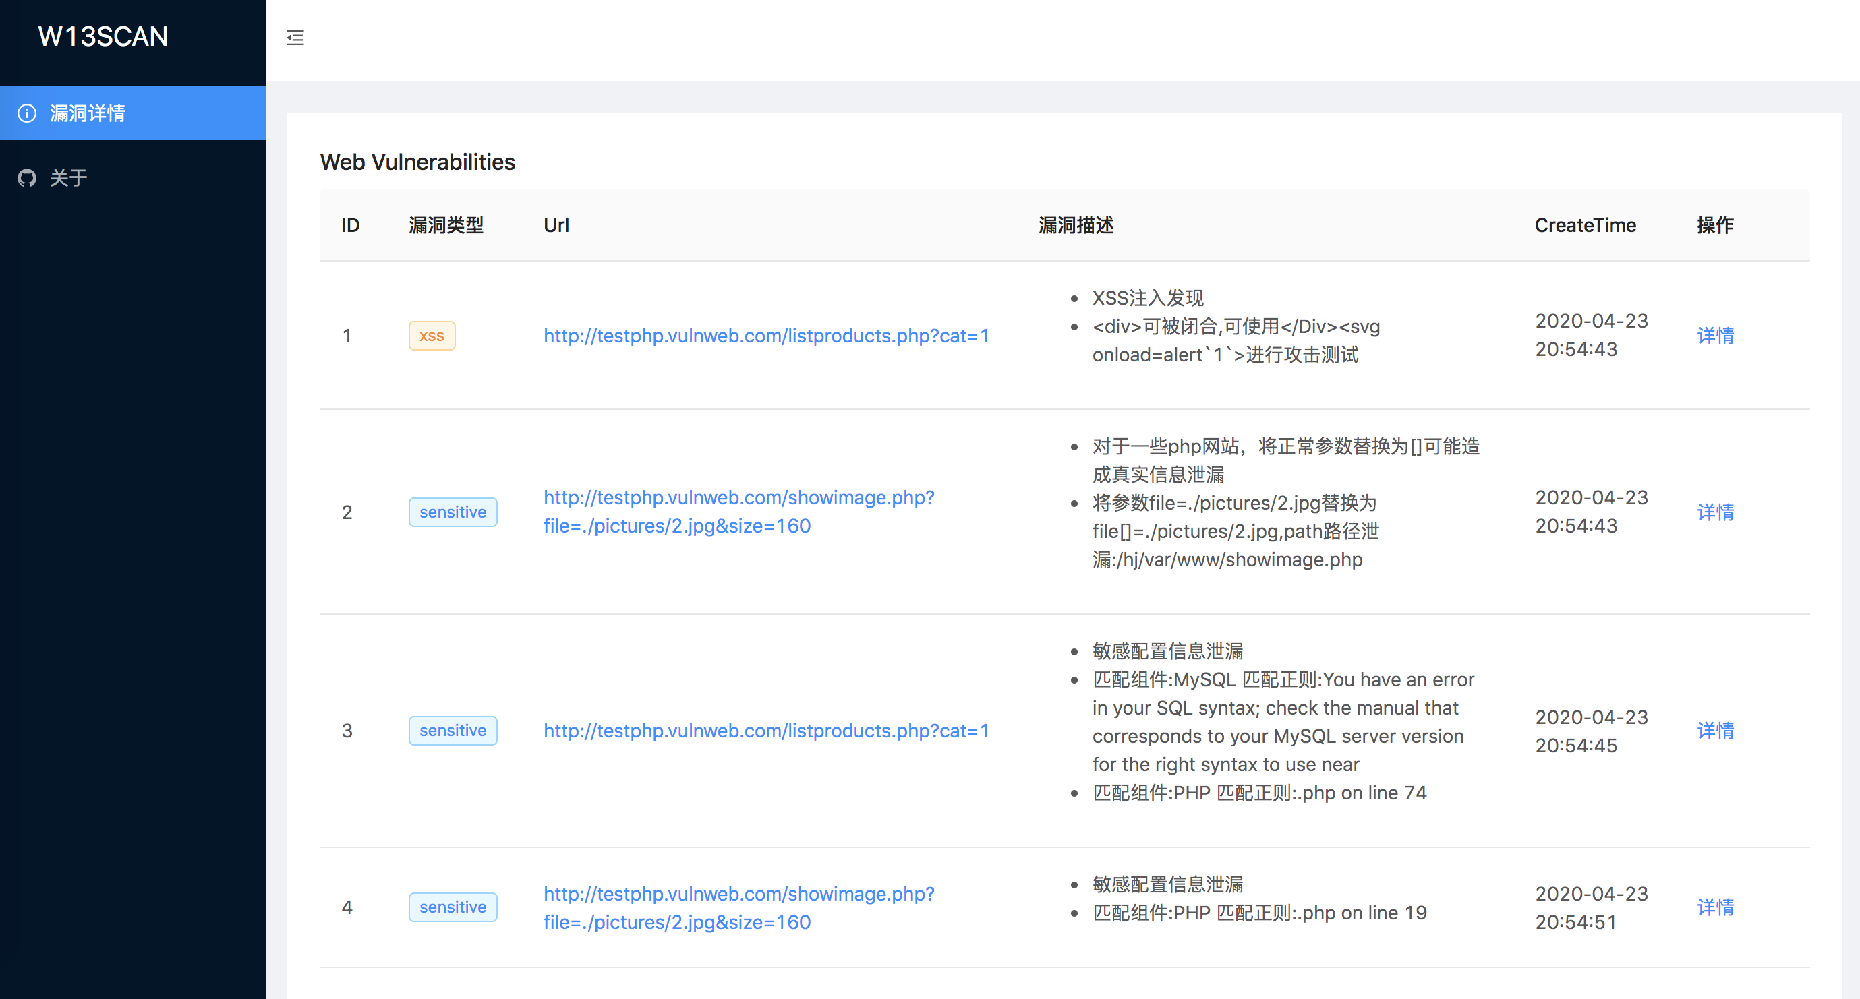1860x999 pixels.
Task: View 详情 for vulnerability ID 3
Action: [1716, 731]
